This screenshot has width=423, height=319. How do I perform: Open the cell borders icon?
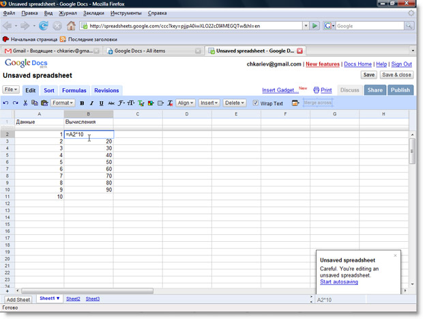click(160, 103)
